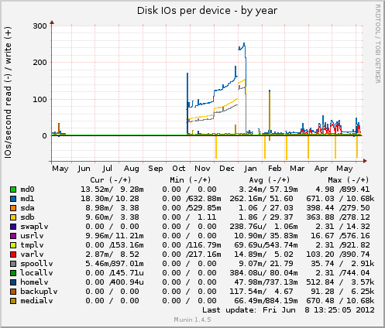The height and width of the screenshot is (328, 385).
Task: Click the swaplv legend label
Action: click(x=34, y=227)
